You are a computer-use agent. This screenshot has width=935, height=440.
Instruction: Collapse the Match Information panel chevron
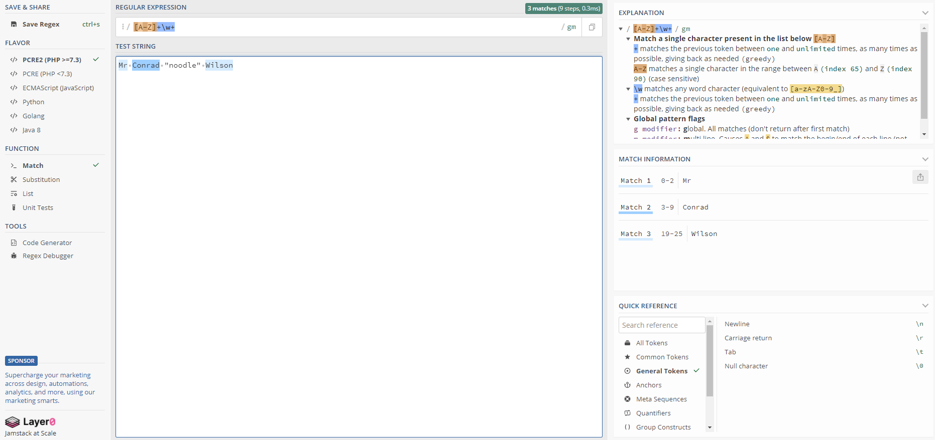coord(925,159)
